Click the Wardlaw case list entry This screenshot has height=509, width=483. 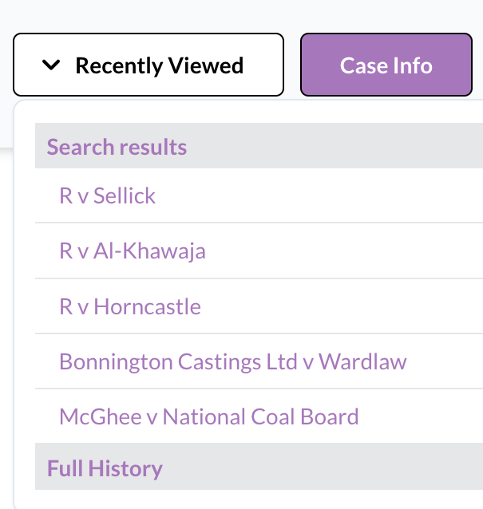233,361
